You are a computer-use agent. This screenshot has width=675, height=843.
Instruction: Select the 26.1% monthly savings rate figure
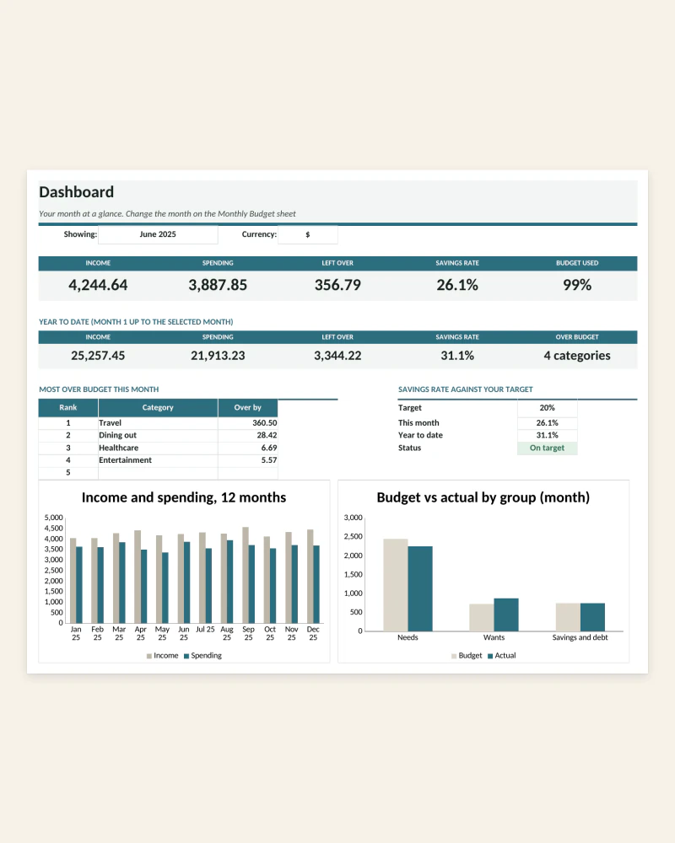click(x=457, y=285)
